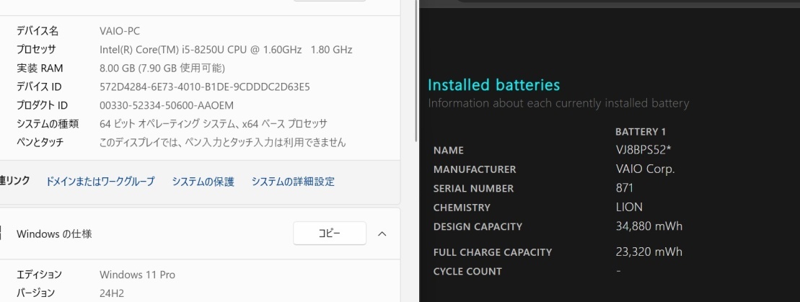The height and width of the screenshot is (302, 800).
Task: Click the コピー button in Windows の仕様
Action: pos(330,234)
